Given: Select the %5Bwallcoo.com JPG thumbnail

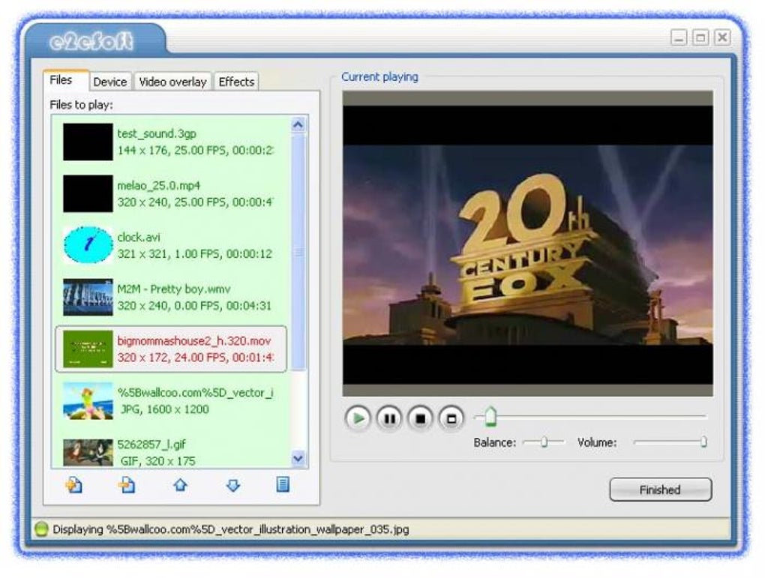Looking at the screenshot, I should [88, 400].
